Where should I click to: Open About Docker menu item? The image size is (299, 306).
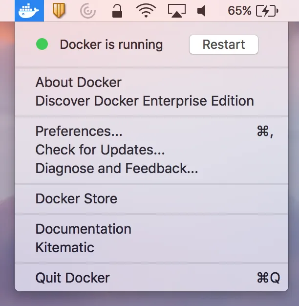151,82
